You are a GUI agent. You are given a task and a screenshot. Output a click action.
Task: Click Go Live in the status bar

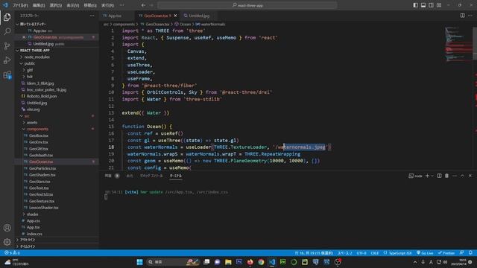pyautogui.click(x=425, y=253)
